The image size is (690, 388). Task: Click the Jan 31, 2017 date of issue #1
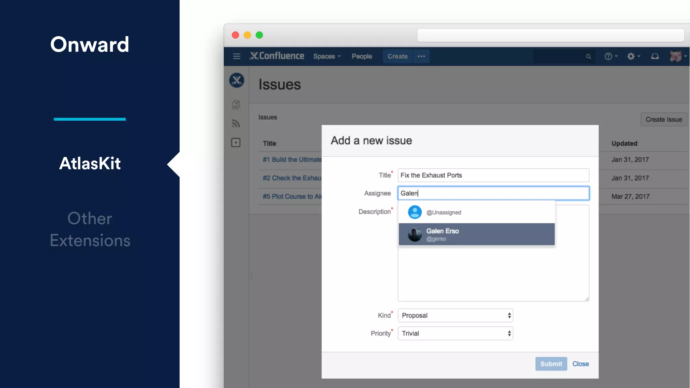tap(630, 160)
